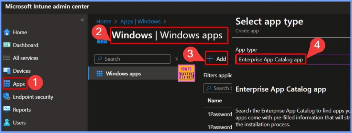Click the Devices monitor icon
Screen dimensions: 352x133
coord(7,71)
